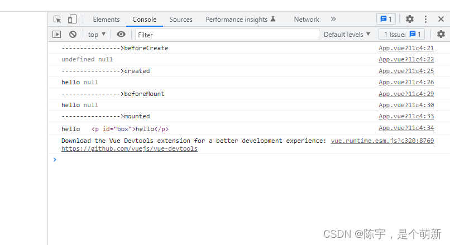Toggle the device toolbar icon

pos(73,19)
